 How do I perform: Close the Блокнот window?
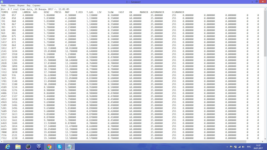click(263, 2)
